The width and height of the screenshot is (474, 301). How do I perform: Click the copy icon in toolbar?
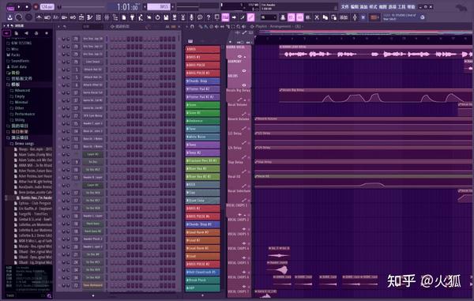point(325,17)
